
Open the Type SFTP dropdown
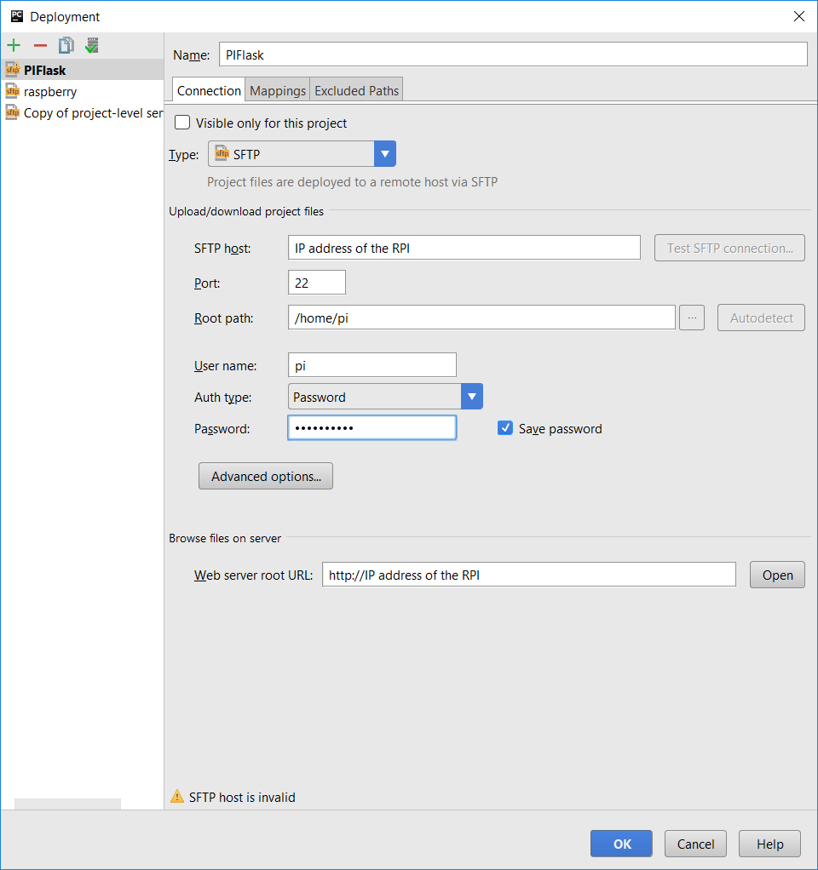coord(385,154)
